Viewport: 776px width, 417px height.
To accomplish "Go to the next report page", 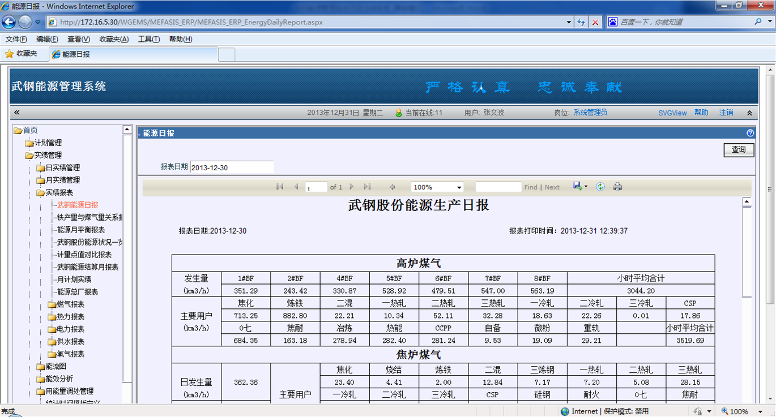I will 351,187.
